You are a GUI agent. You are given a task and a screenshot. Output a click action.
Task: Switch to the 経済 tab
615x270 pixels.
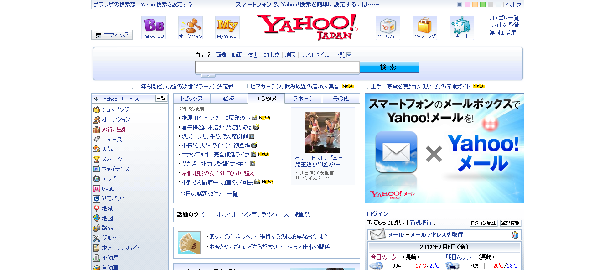[x=229, y=99]
